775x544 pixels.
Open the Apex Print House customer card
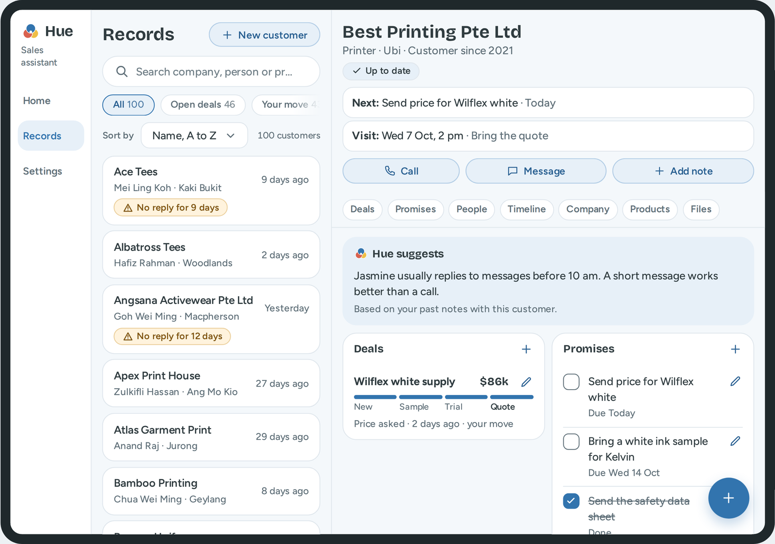tap(211, 383)
